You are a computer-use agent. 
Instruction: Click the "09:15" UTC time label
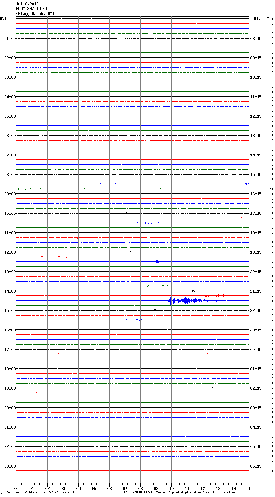[x=256, y=58]
